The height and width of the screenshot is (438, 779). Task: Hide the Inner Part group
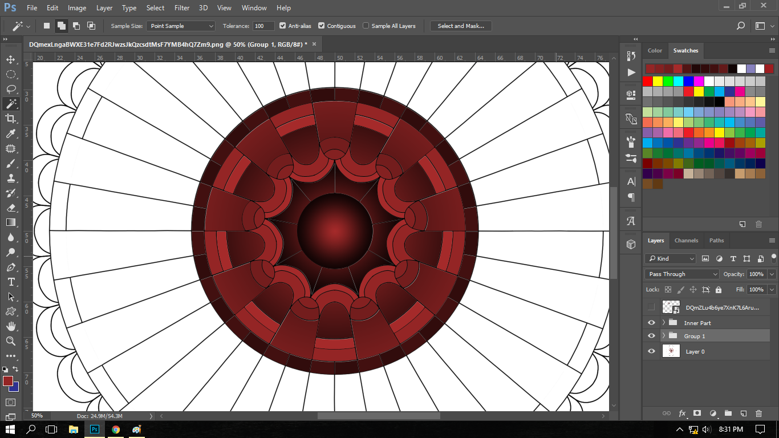651,323
